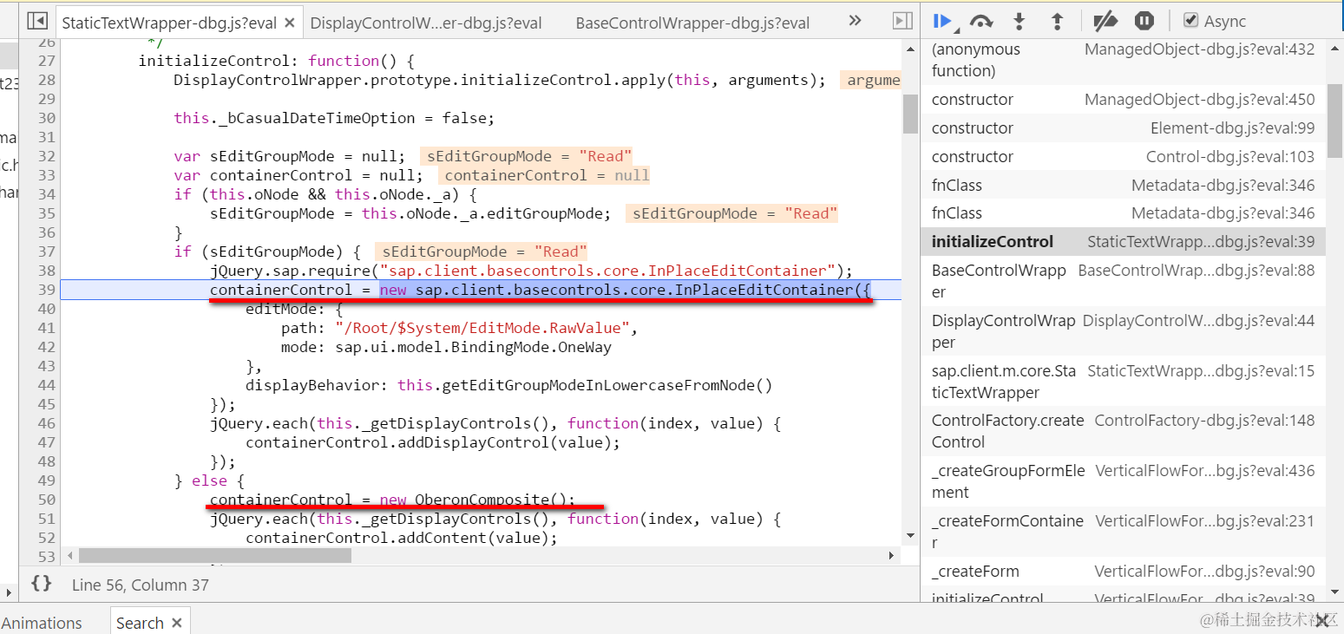Set breakpoint on line number 35
The image size is (1344, 634).
46,213
